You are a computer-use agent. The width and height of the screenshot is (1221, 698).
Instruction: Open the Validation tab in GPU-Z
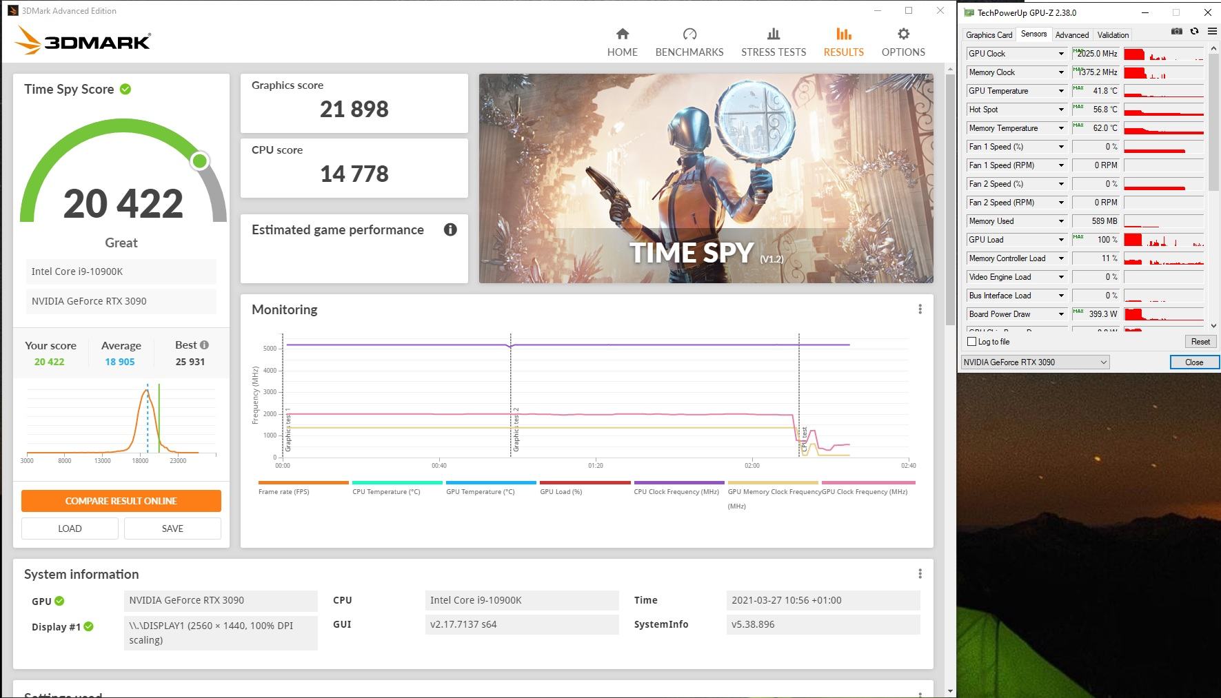1113,35
